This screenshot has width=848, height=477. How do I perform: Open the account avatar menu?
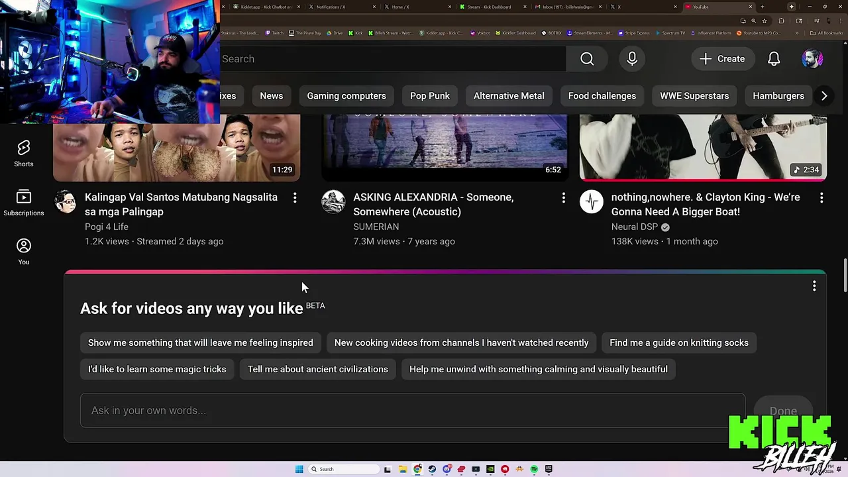pyautogui.click(x=812, y=59)
